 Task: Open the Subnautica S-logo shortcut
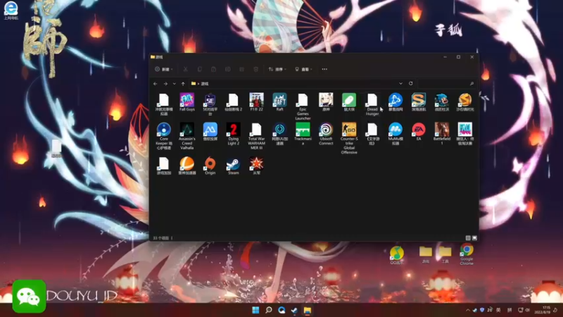[418, 102]
